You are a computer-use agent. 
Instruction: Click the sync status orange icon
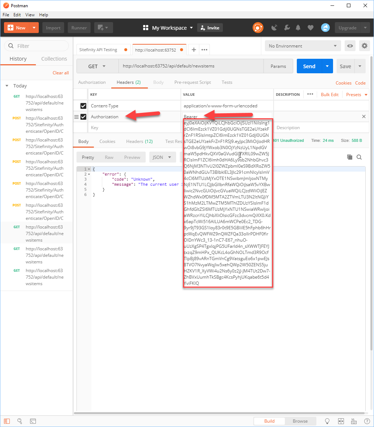click(258, 28)
